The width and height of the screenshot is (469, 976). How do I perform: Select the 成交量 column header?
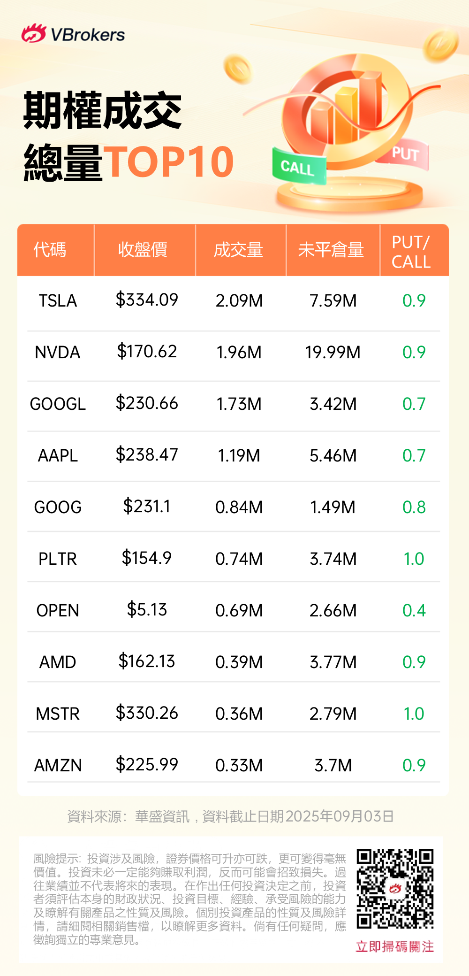tap(238, 250)
